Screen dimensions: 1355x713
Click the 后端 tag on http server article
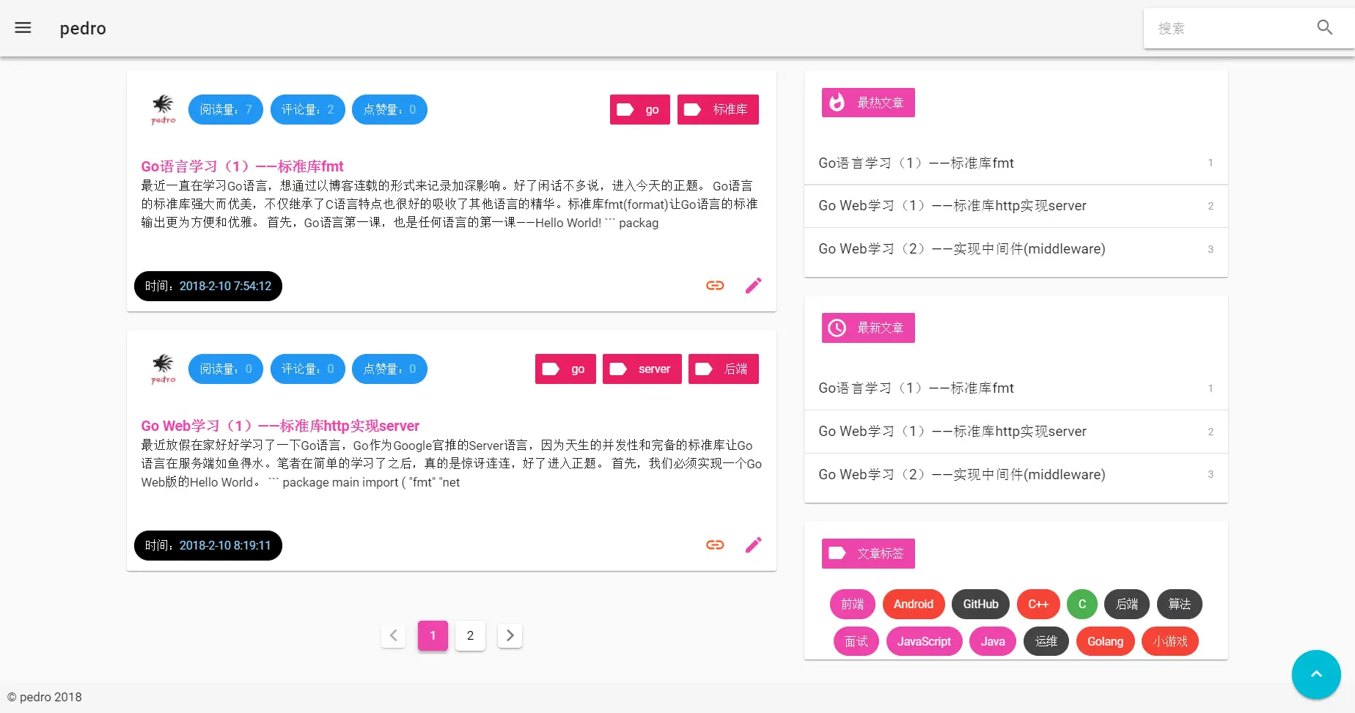click(x=724, y=369)
